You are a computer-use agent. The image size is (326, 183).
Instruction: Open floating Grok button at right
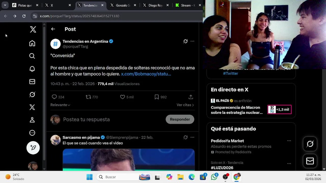click(310, 144)
